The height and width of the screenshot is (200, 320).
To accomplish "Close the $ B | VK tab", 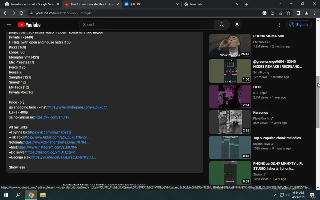I will 177,4.
